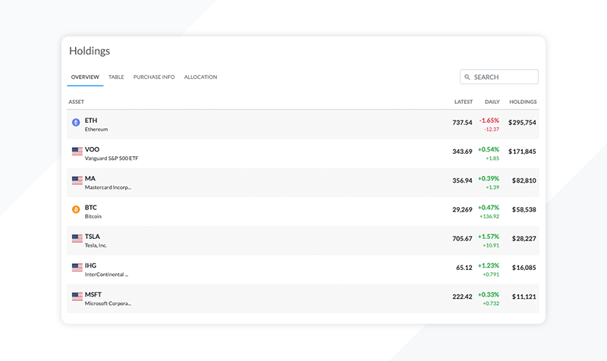Switch to the Table tab
The height and width of the screenshot is (361, 607).
(x=116, y=77)
